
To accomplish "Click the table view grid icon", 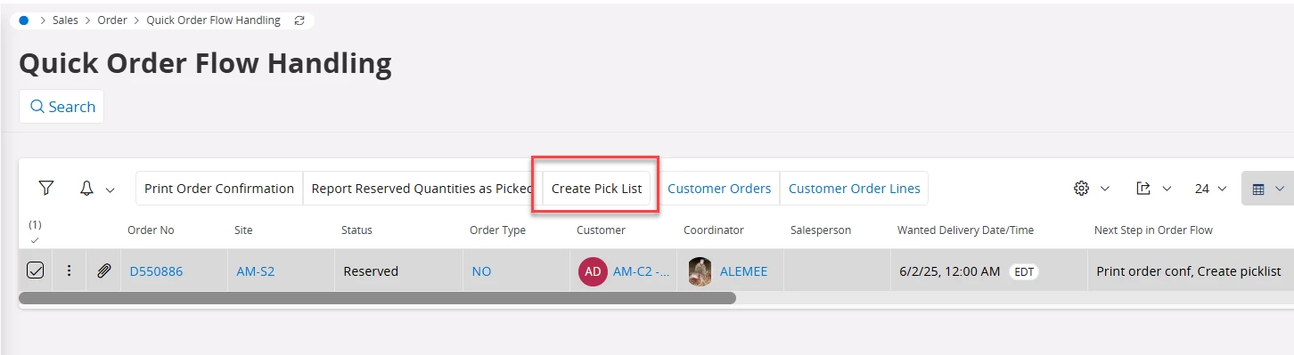I will (x=1258, y=189).
